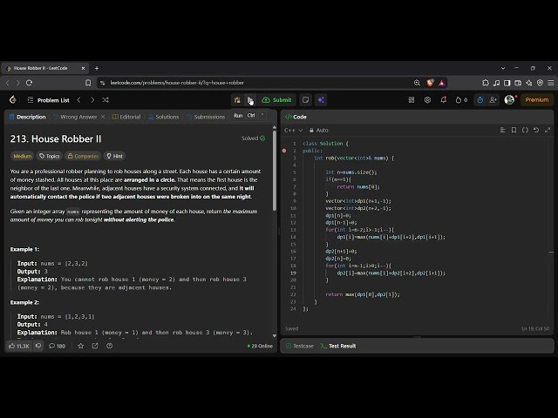Screen dimensions: 558x418
Task: Close the Wrong Answer tab
Action: pos(103,117)
